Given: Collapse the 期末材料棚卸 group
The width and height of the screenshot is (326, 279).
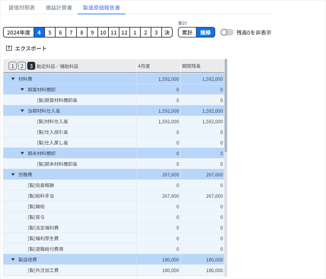Looking at the screenshot, I should click(x=22, y=153).
